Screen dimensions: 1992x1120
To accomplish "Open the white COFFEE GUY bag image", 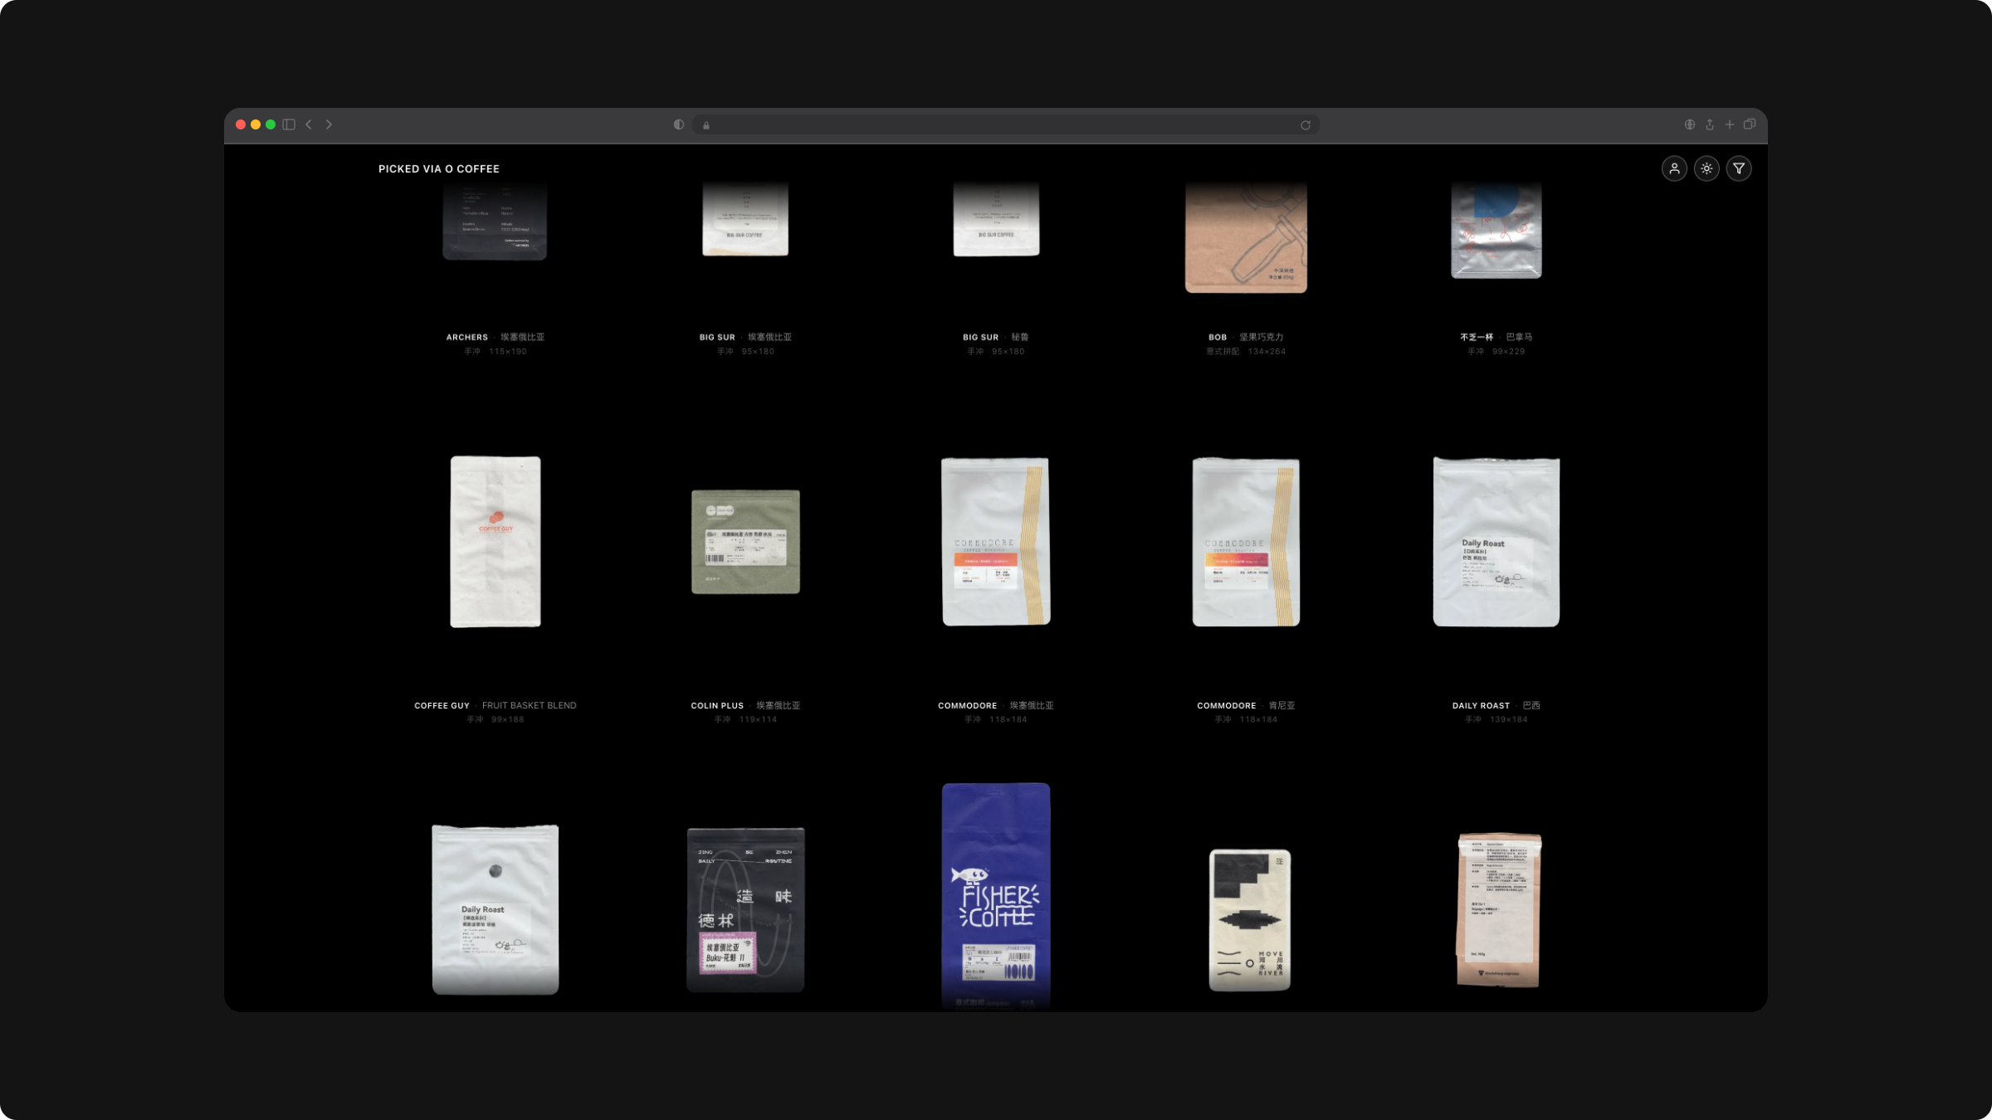I will click(496, 542).
